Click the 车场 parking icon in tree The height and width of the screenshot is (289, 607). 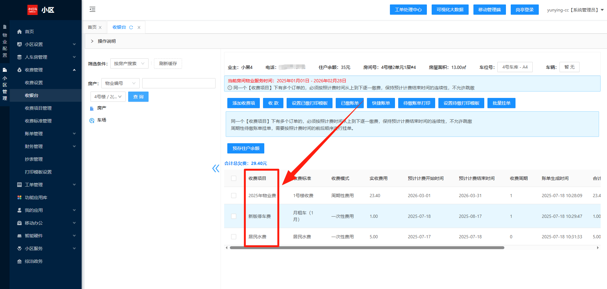point(92,120)
